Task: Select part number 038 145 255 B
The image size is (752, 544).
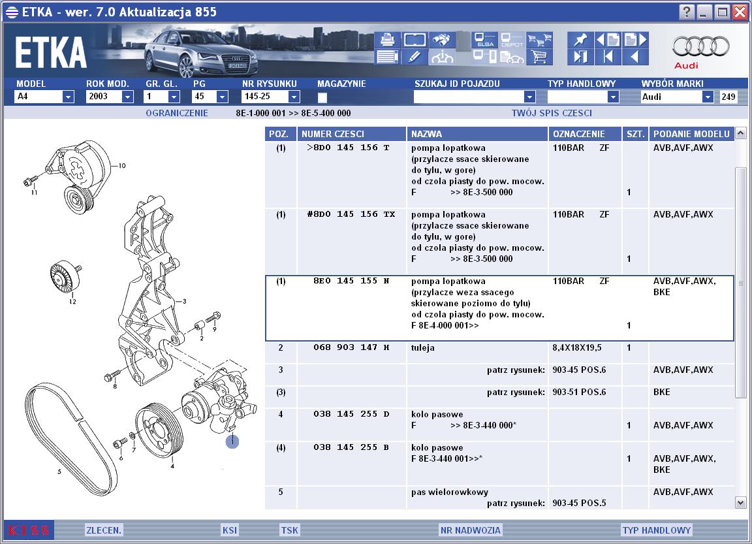Action: [x=351, y=447]
